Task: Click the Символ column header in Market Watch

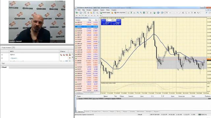Action: (78, 20)
